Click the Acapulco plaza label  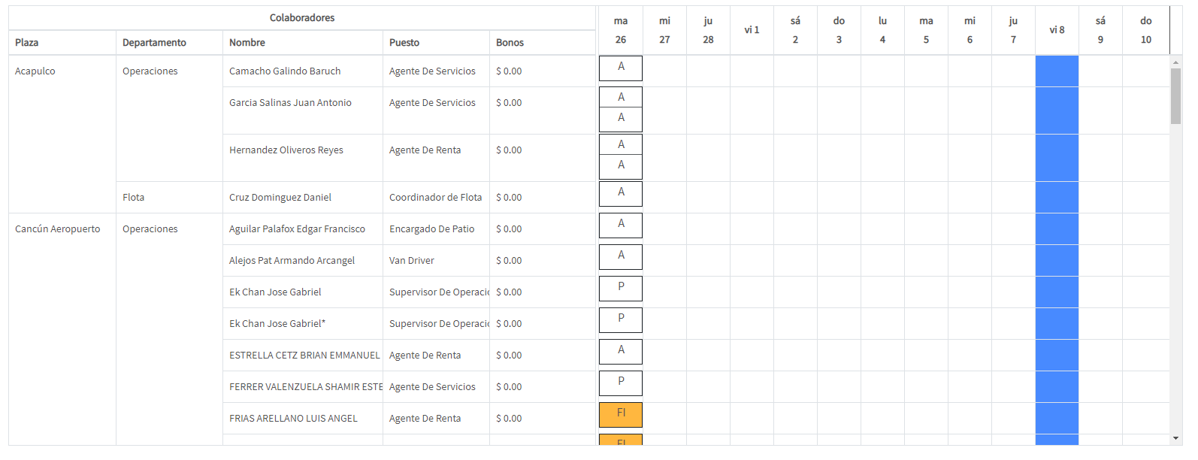tap(35, 71)
